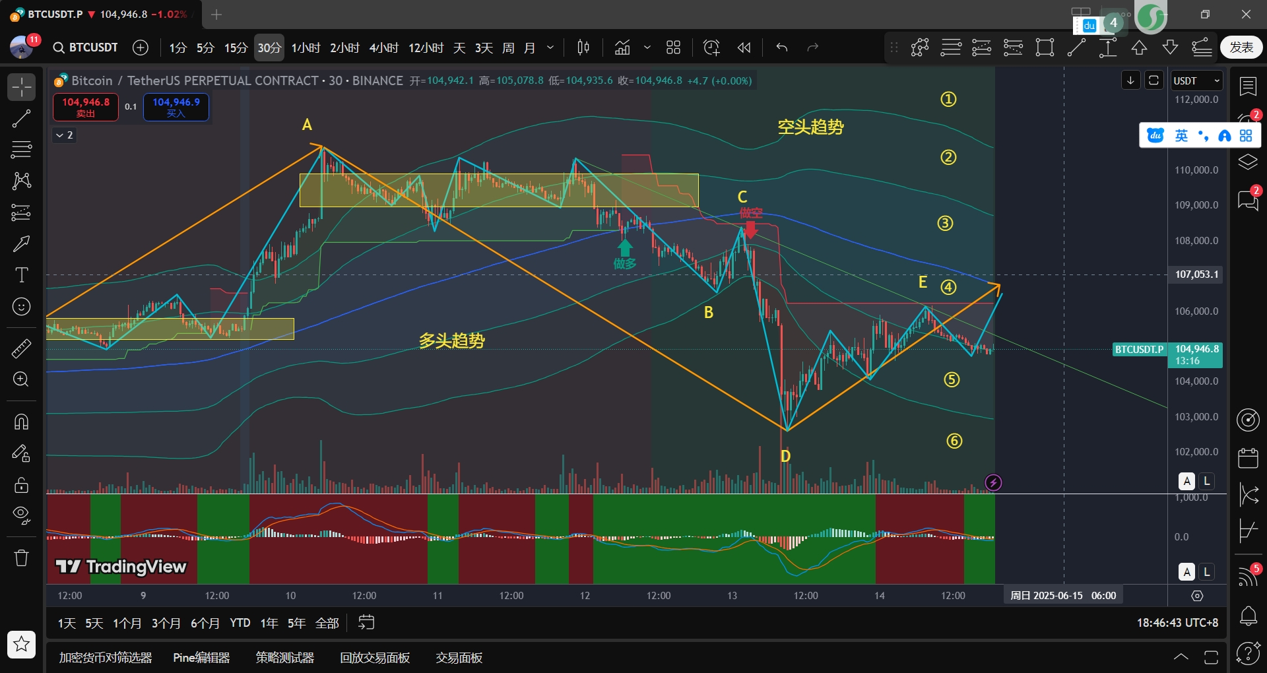Screen dimensions: 1267x673
Task: Open the 加密货币对筛选器 tab
Action: click(x=106, y=658)
